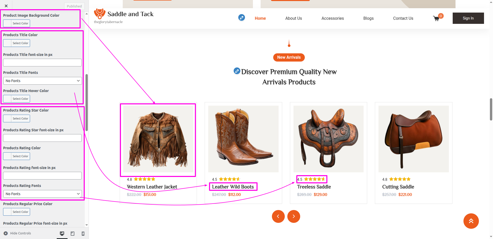Image resolution: width=493 pixels, height=239 pixels.
Task: Switch to the tablet preview device
Action: [x=73, y=233]
